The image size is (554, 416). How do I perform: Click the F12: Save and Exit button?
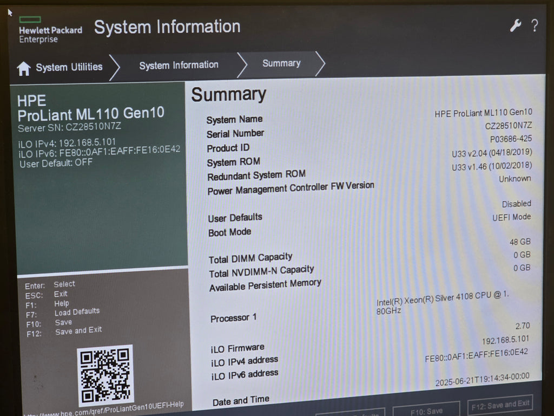pyautogui.click(x=500, y=405)
